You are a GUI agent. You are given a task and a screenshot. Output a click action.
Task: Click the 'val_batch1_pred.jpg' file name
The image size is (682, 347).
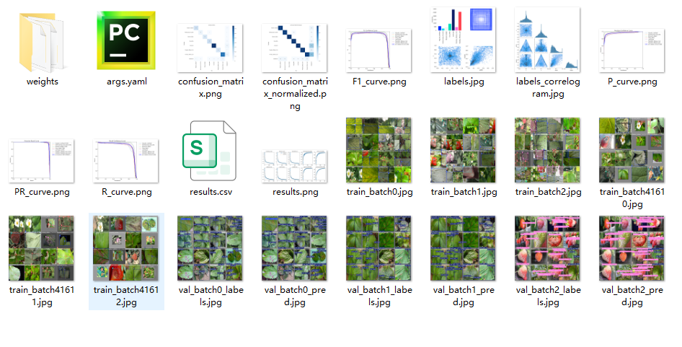tap(464, 296)
